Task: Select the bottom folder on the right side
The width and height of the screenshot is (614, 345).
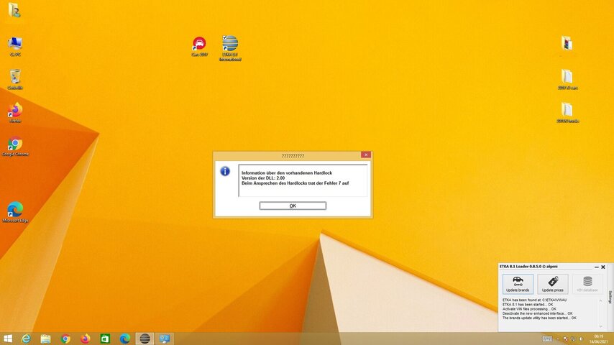Action: click(567, 113)
